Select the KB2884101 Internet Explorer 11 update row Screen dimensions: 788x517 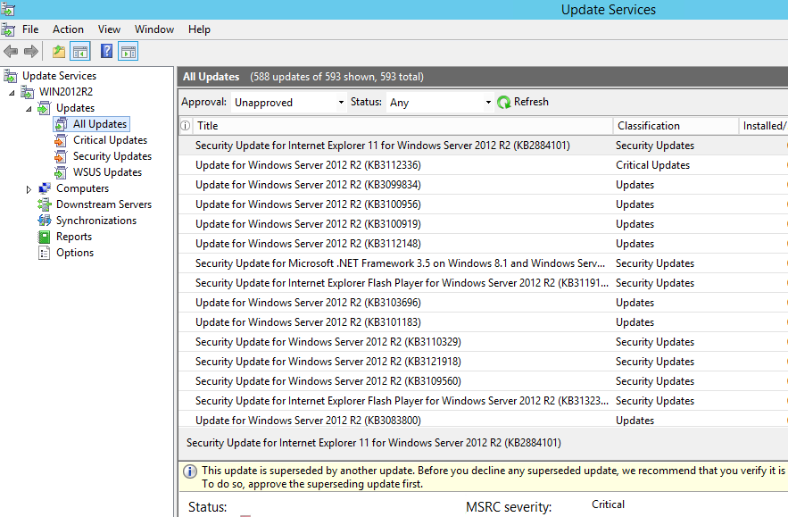click(484, 146)
